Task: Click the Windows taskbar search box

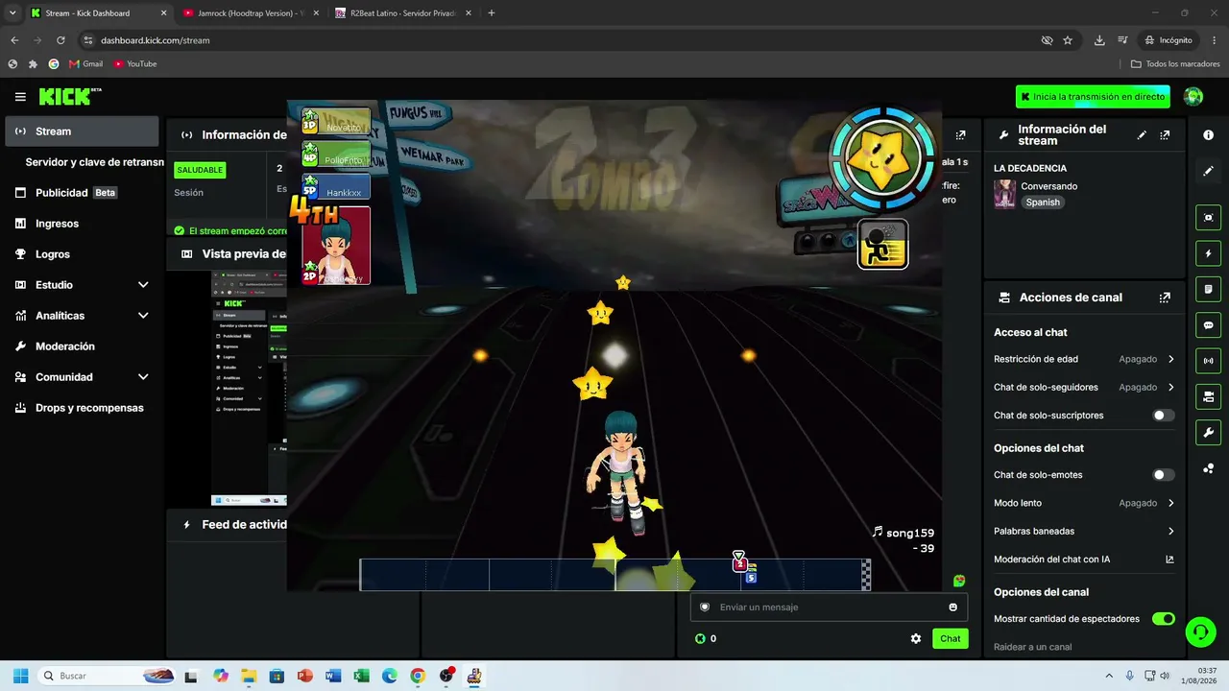Action: coord(108,676)
